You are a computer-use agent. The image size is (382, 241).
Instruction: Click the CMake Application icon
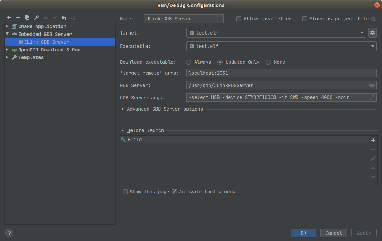(x=14, y=26)
